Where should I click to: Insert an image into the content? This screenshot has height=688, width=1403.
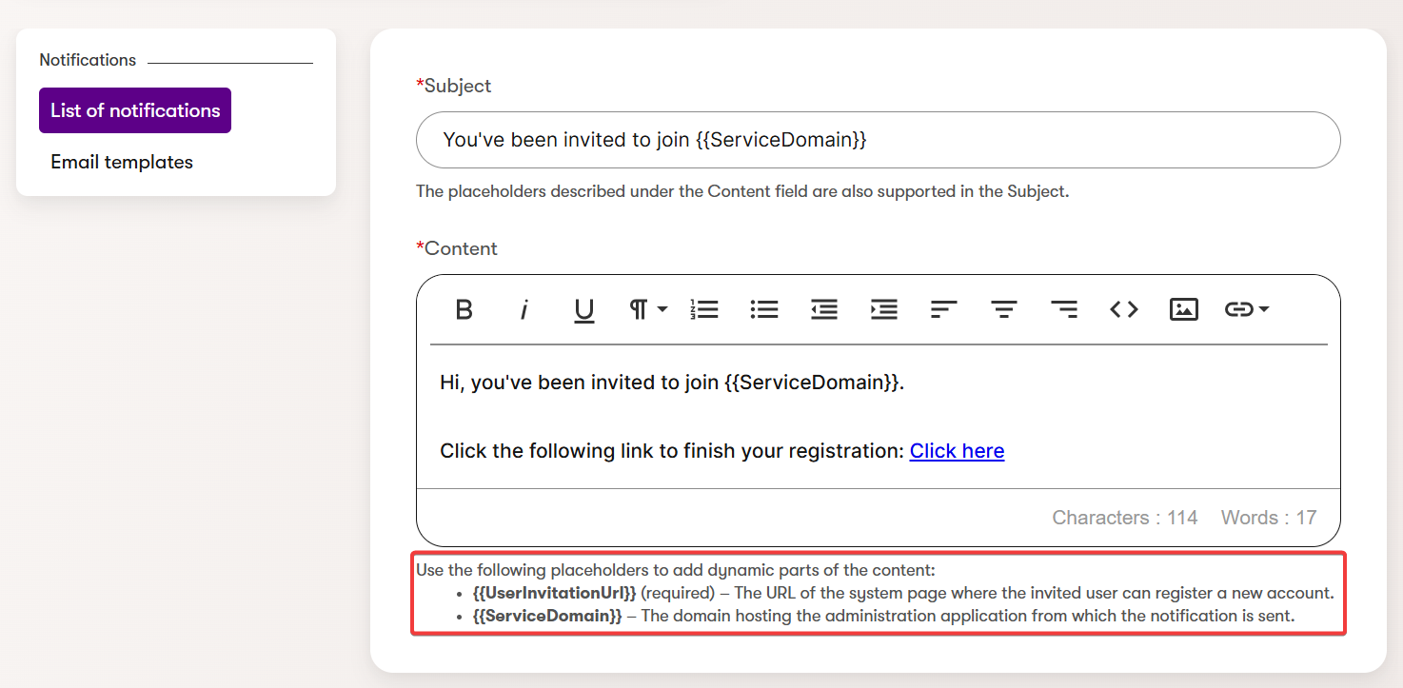click(x=1183, y=309)
